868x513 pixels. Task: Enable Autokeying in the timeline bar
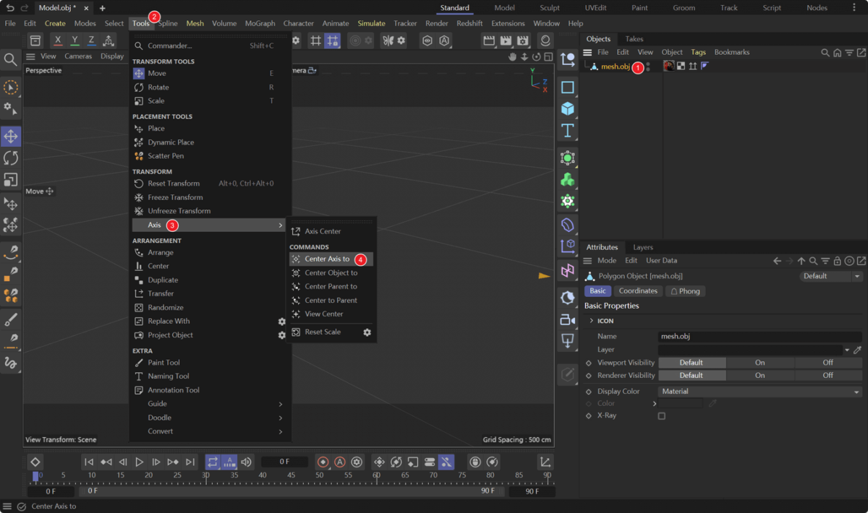tap(340, 462)
